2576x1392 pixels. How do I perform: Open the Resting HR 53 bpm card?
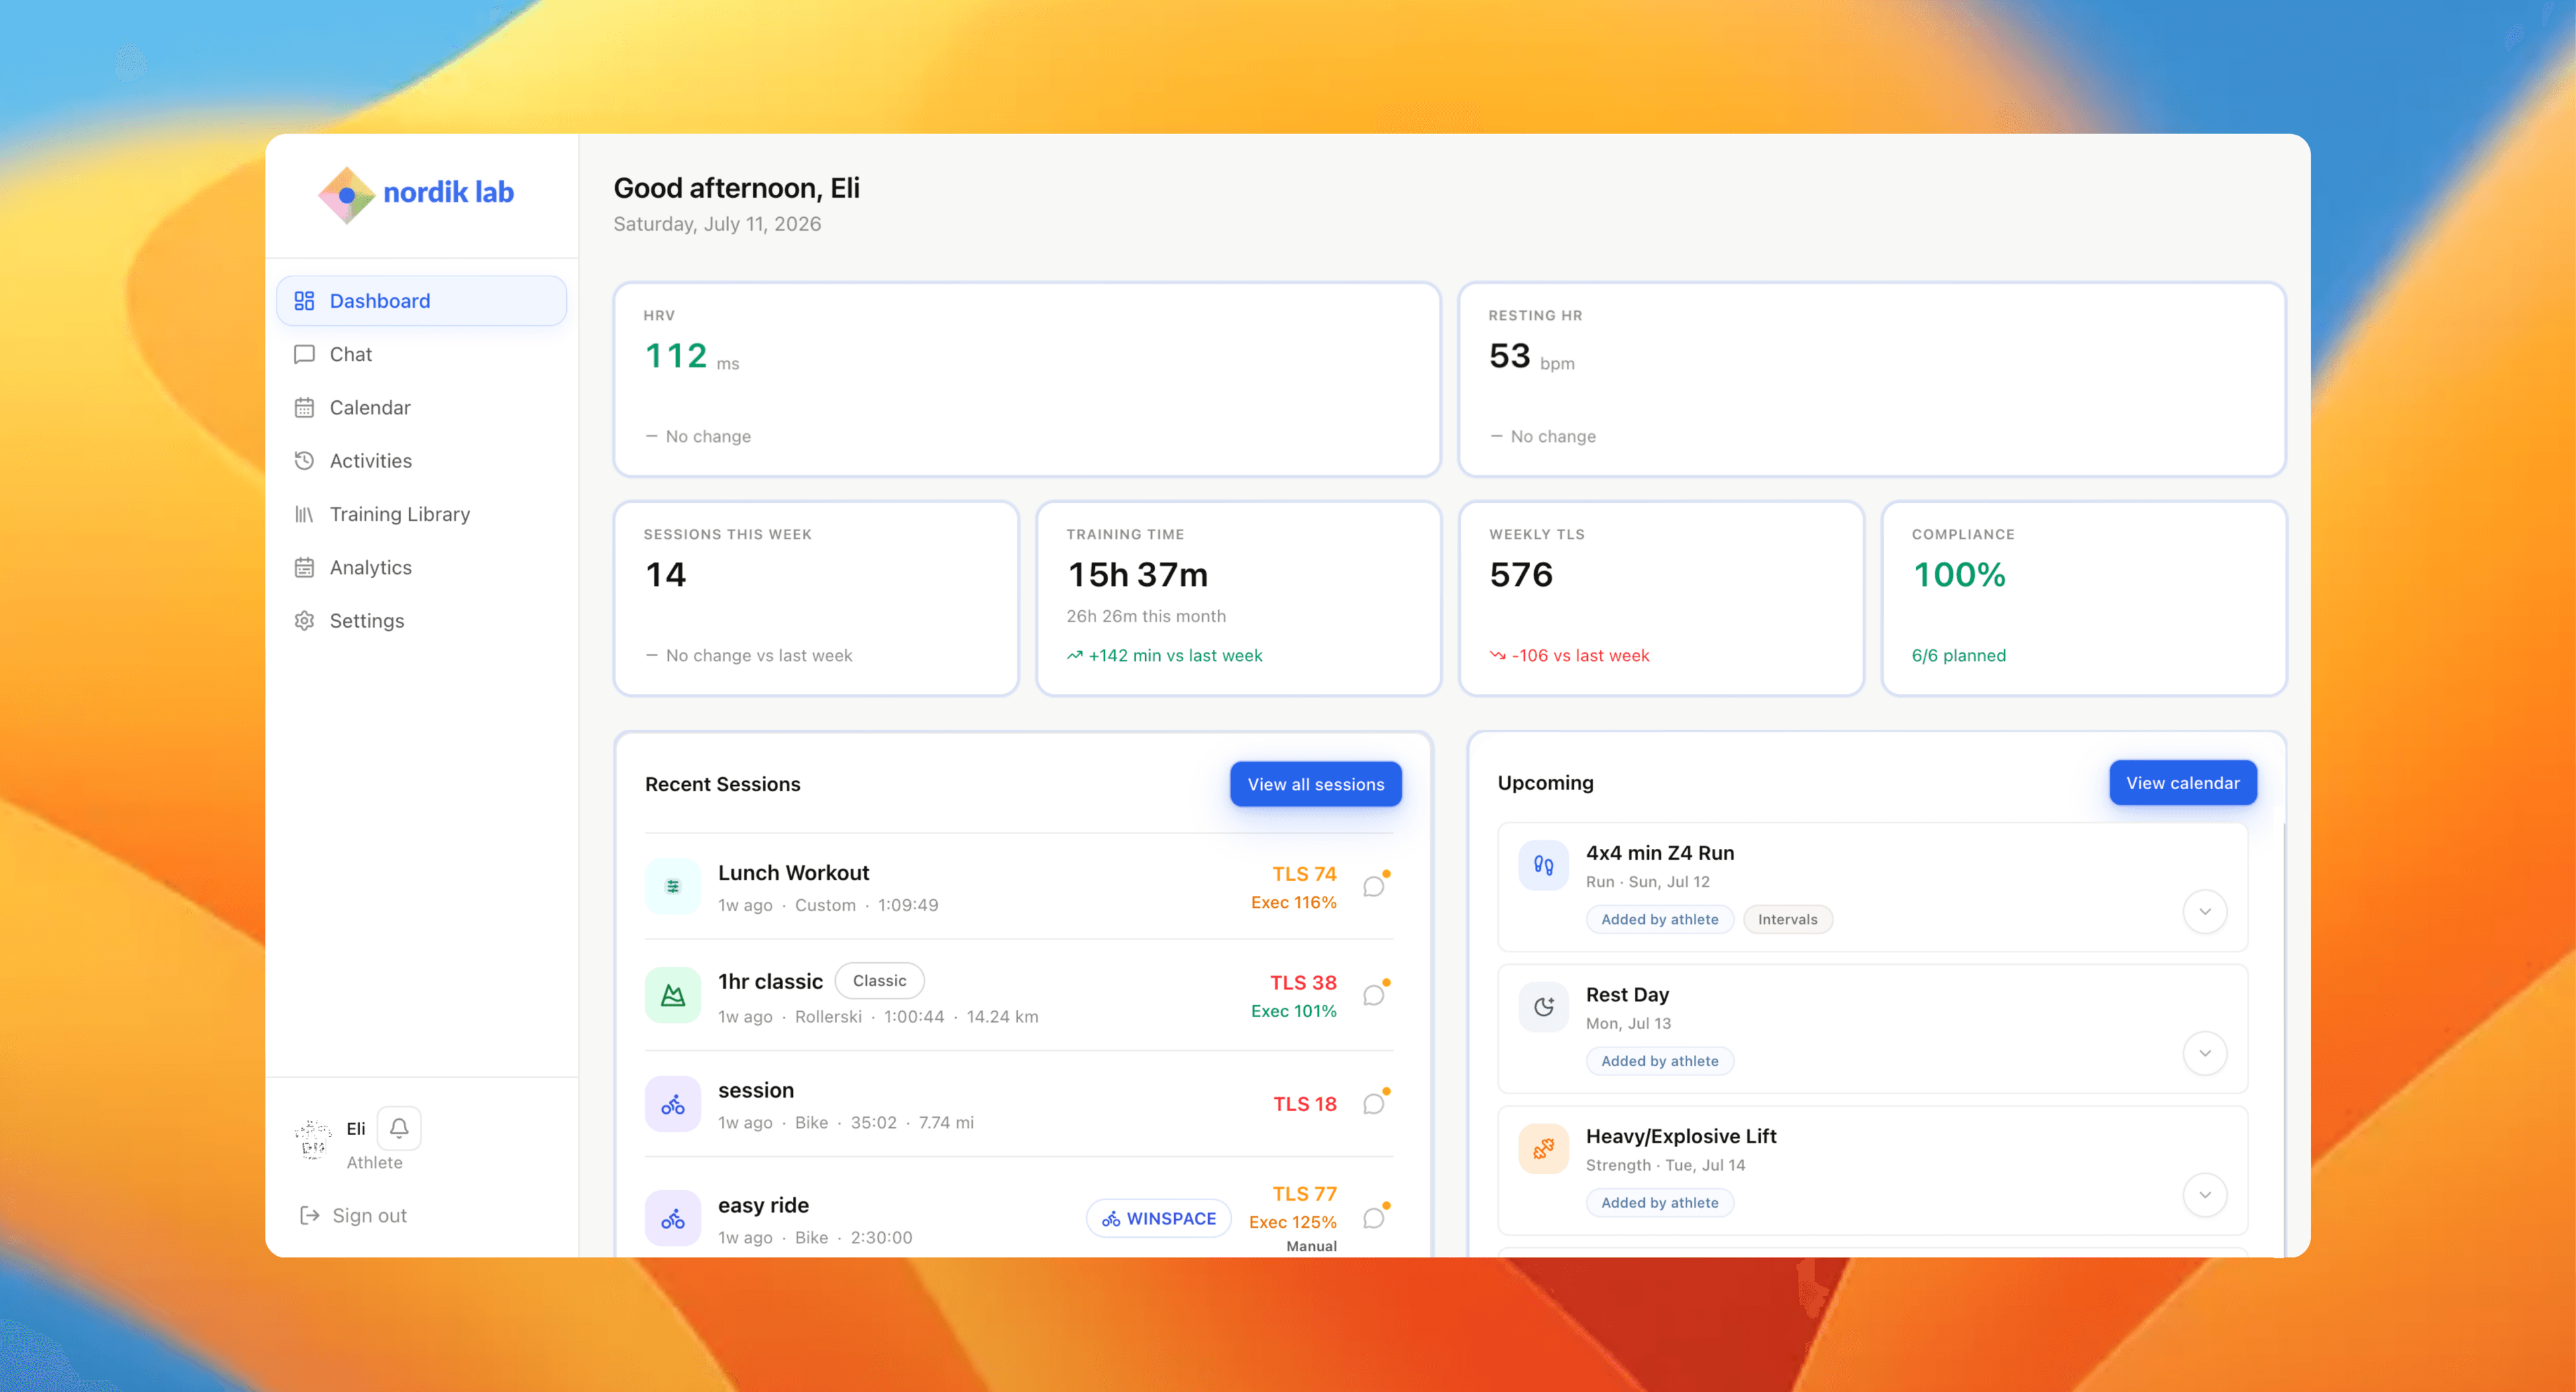click(1871, 379)
